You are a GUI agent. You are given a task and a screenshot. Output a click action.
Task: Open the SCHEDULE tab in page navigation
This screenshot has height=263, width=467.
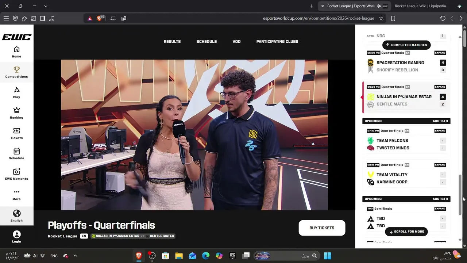[x=207, y=42]
